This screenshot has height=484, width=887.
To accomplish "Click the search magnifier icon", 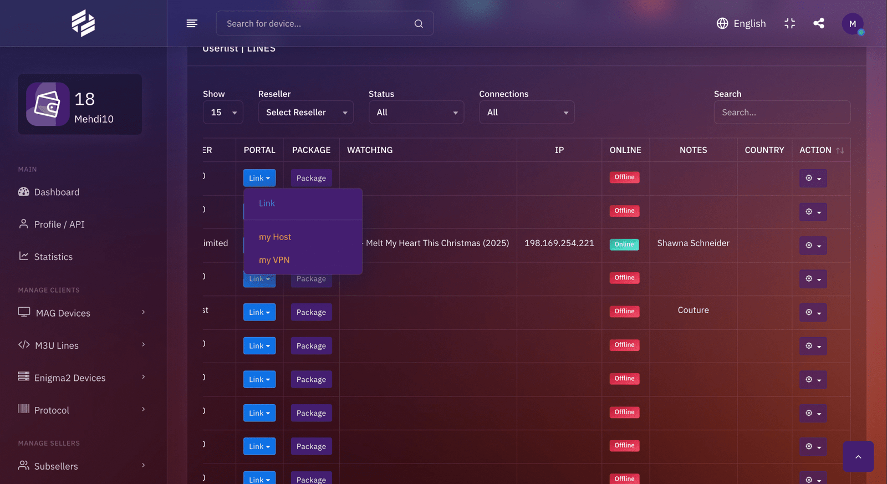I will coord(419,24).
